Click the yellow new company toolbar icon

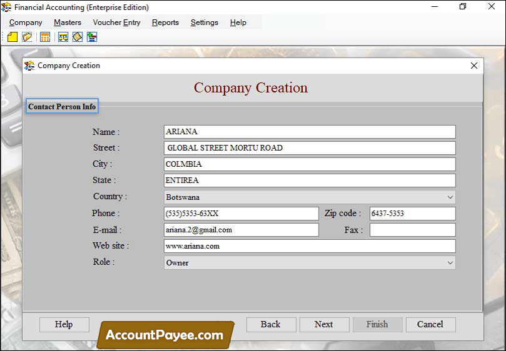(13, 37)
